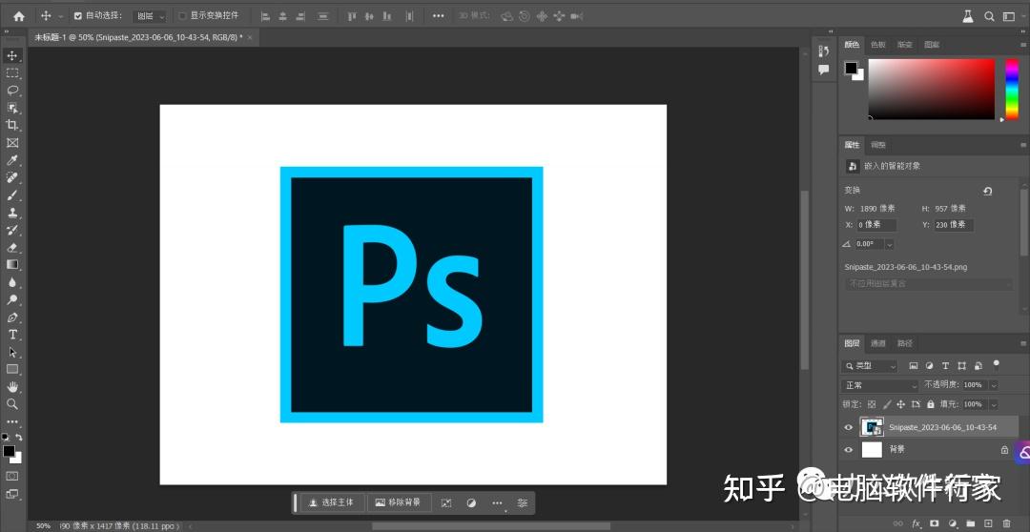
Task: Toggle type layer filter
Action: [x=946, y=366]
